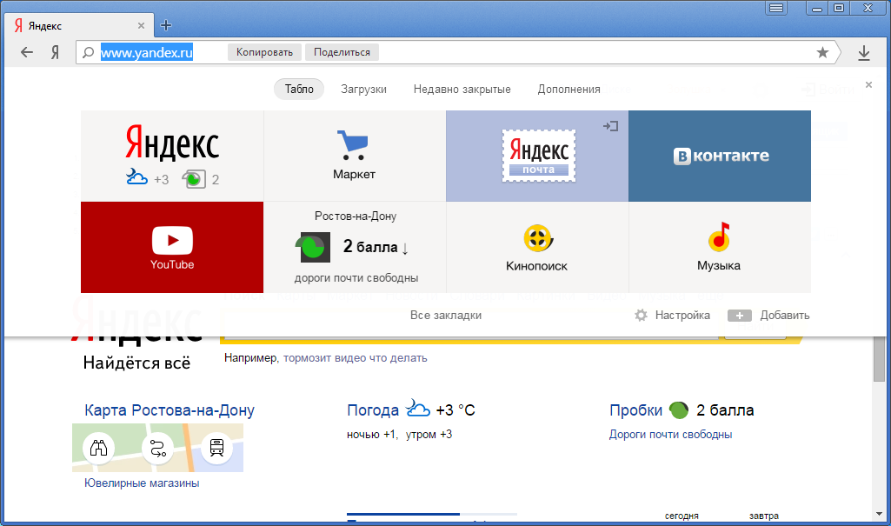Open the Карта Ростова-на-Дону link

coord(170,410)
